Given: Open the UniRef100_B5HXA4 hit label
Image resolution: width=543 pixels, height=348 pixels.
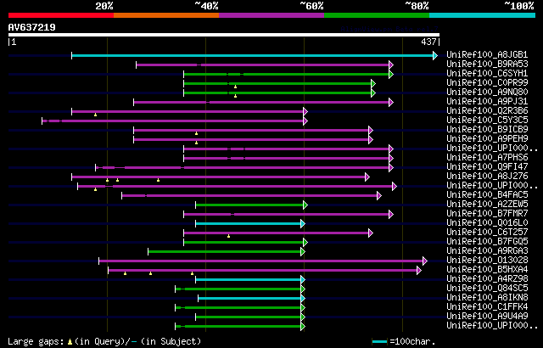Looking at the screenshot, I should 487,270.
